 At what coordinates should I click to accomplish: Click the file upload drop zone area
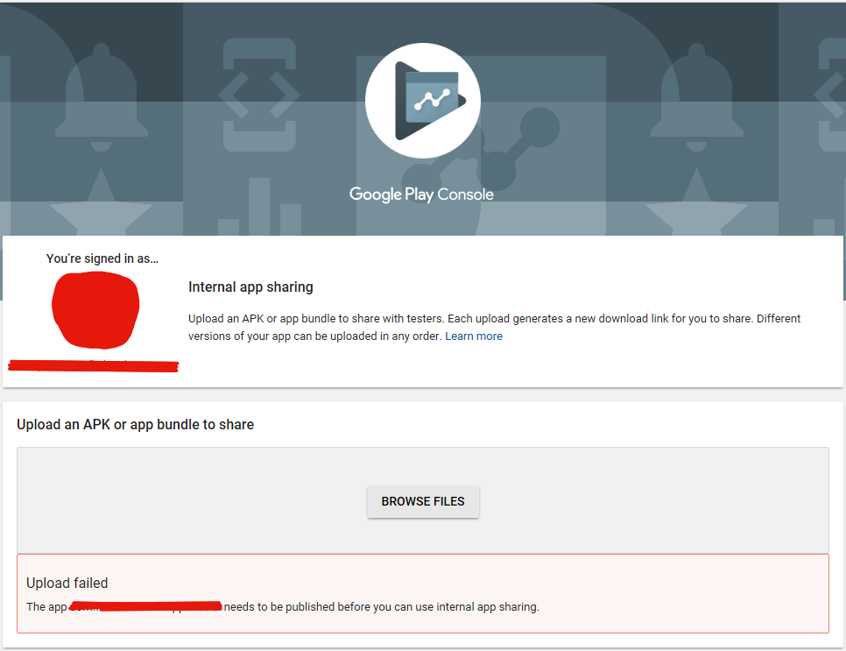(x=423, y=500)
